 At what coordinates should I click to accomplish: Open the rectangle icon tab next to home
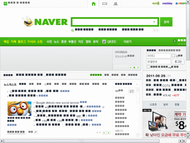point(105,4)
